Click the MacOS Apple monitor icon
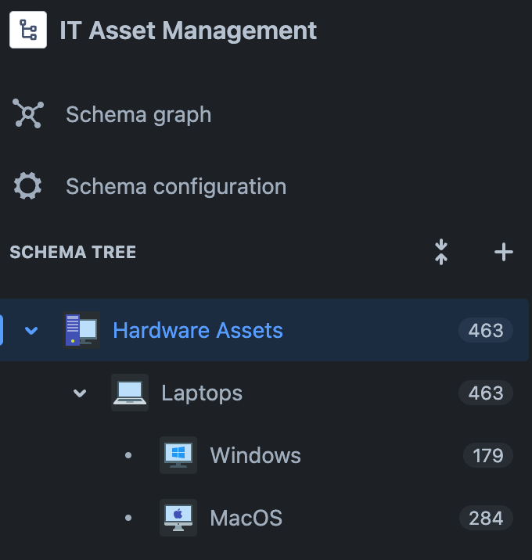The width and height of the screenshot is (532, 560). coord(178,518)
